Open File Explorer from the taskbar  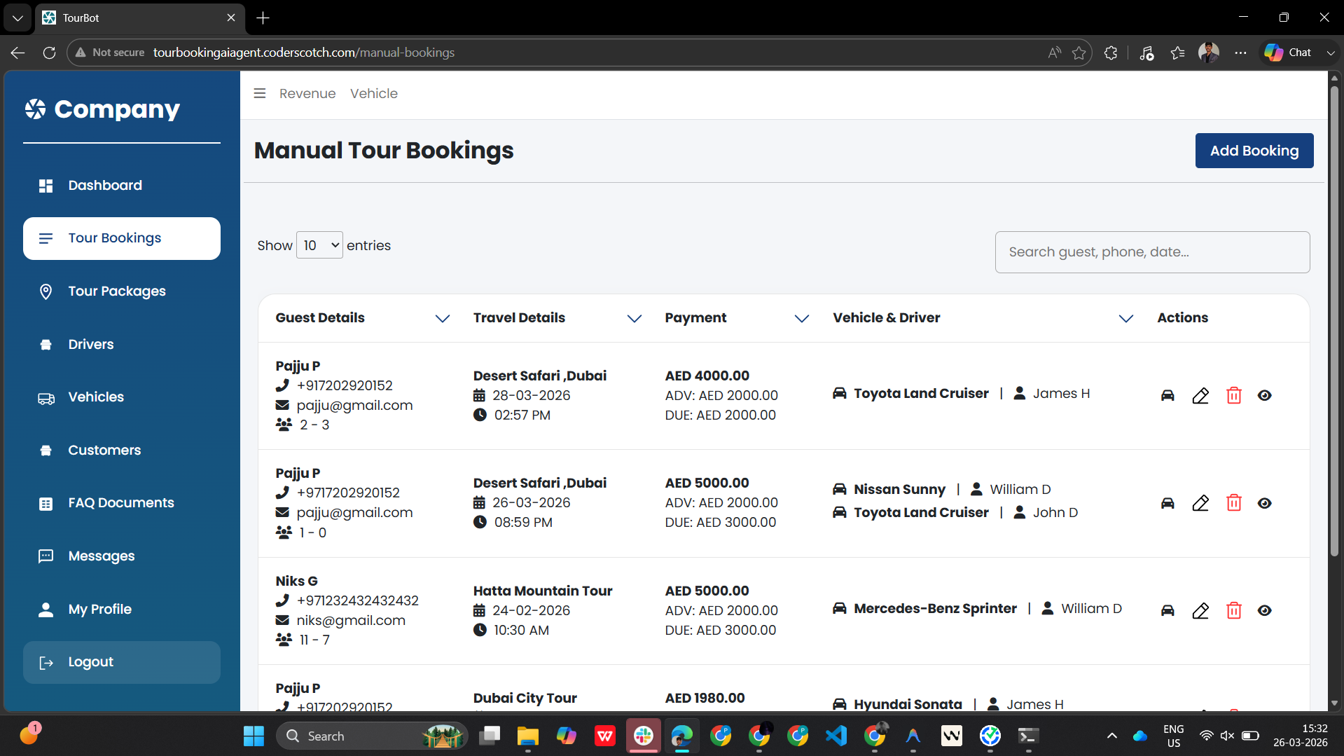pyautogui.click(x=527, y=736)
